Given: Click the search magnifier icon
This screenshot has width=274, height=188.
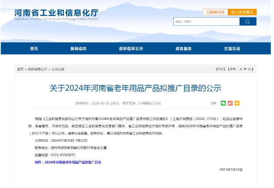Looking at the screenshot, I should pos(248,21).
